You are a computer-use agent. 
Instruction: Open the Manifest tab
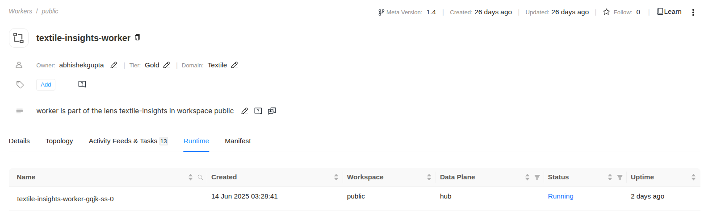[x=238, y=141]
